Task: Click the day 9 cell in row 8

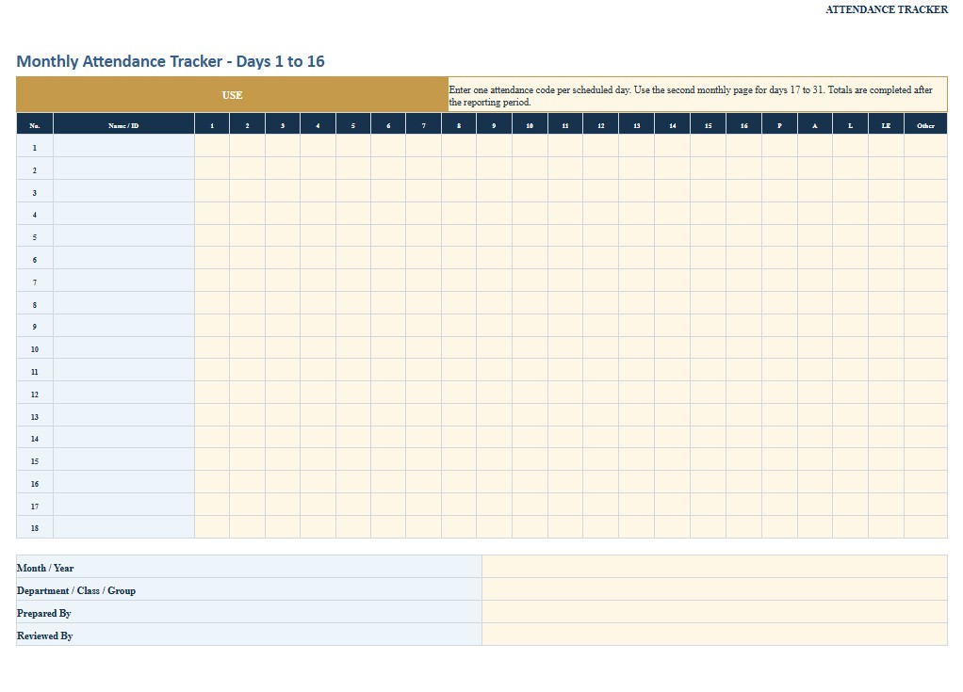Action: 495,303
